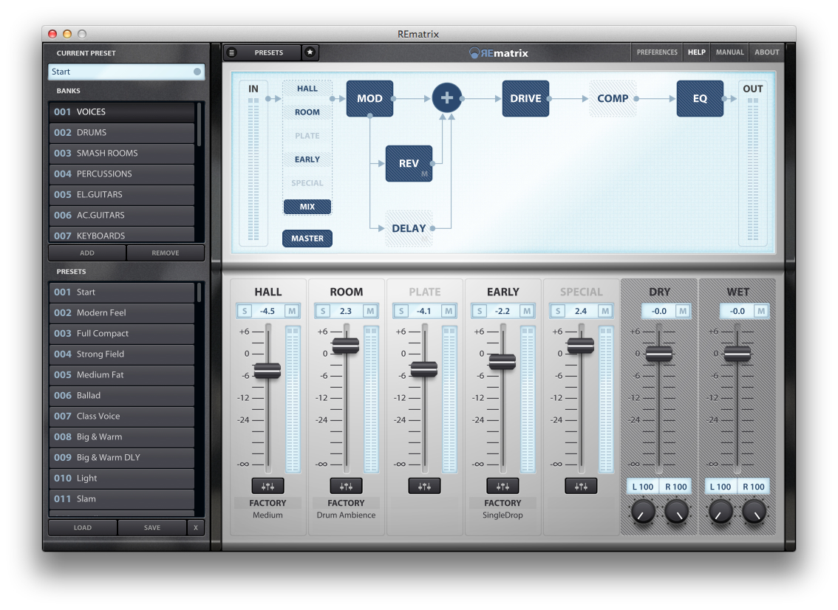Click the DRIVE effect block

(525, 97)
